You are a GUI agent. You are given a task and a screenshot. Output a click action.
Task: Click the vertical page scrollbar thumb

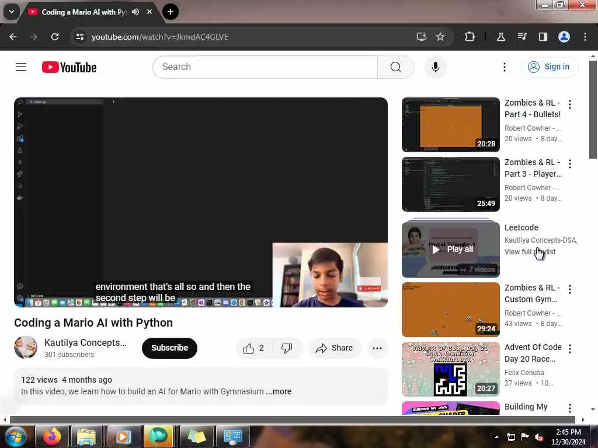593,109
